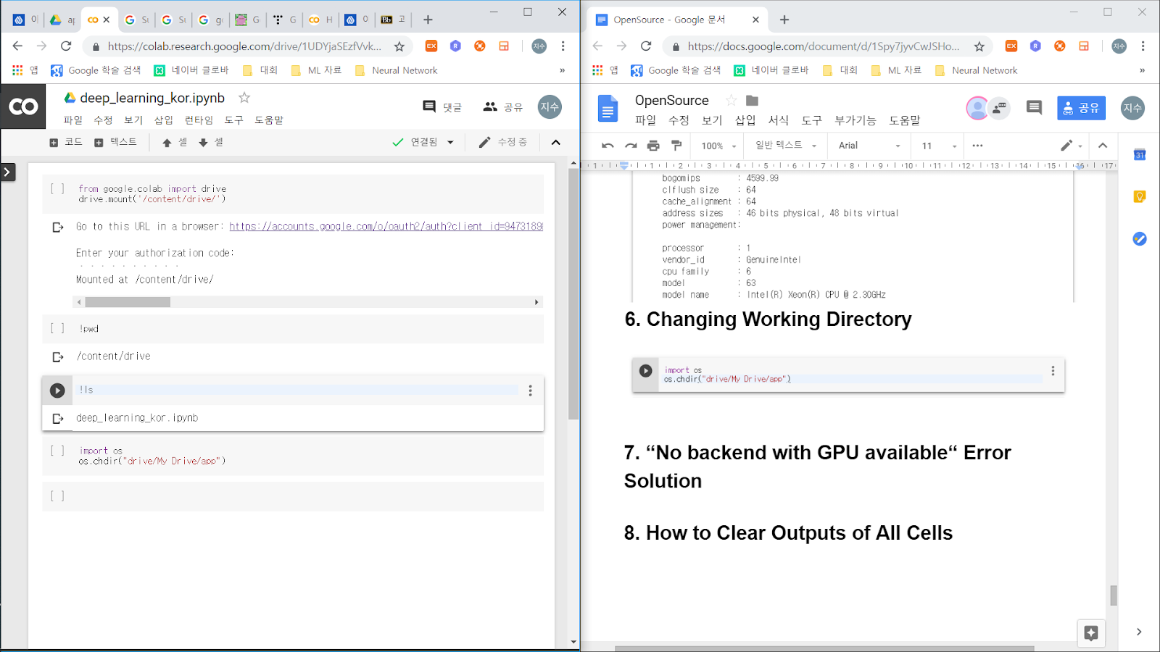
Task: Click the run bracket of !pwd cell
Action: pos(57,328)
